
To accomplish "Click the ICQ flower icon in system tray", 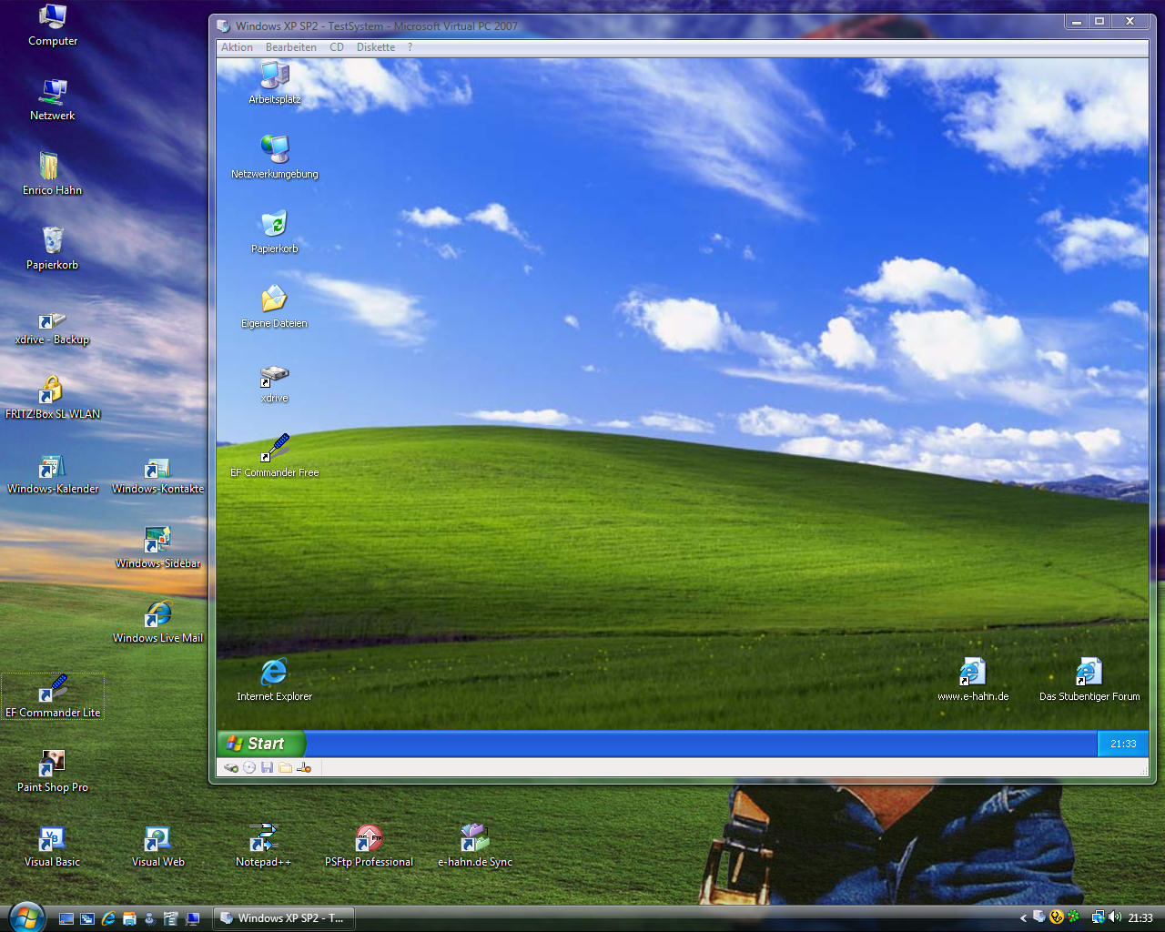I will point(1074,917).
